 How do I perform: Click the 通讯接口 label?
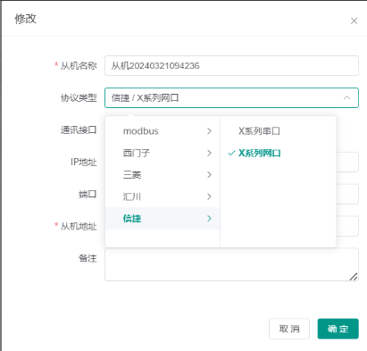(79, 130)
